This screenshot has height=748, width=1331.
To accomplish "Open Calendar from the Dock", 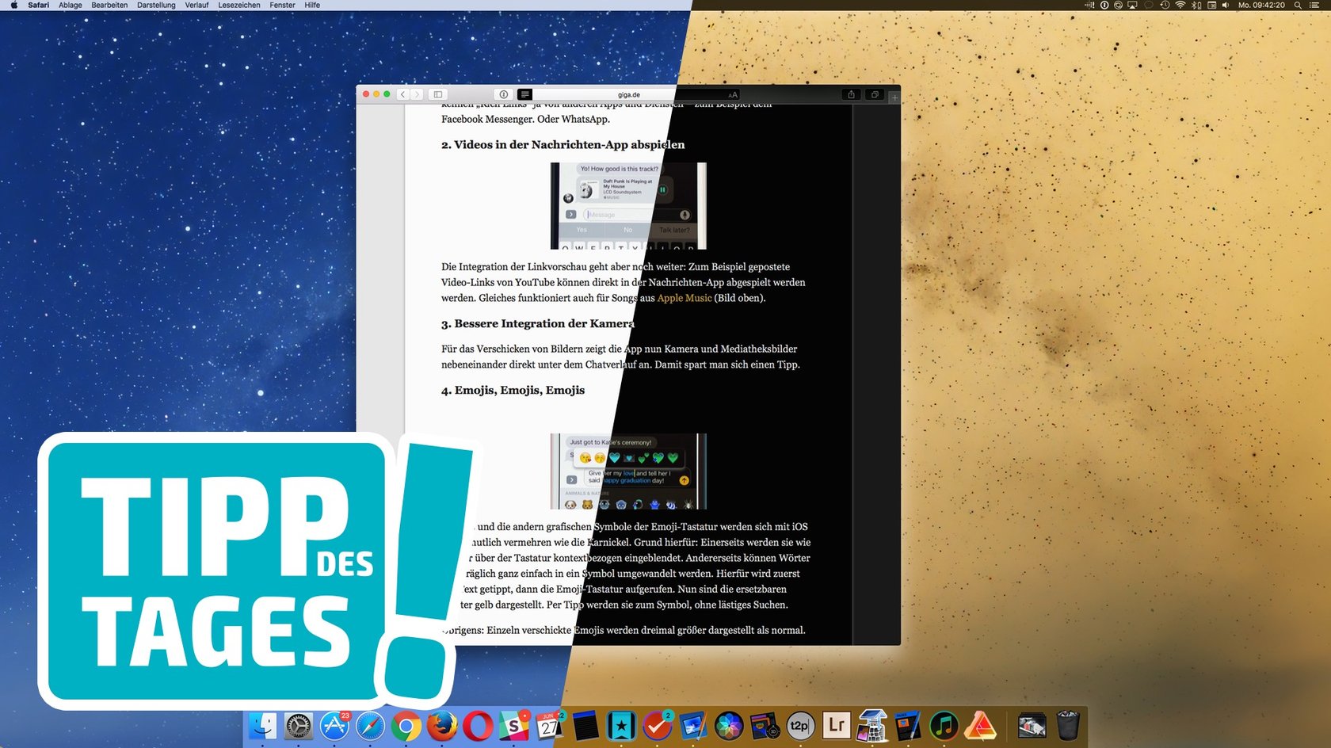I will tap(549, 726).
